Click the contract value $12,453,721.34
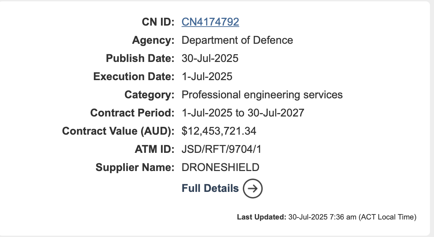 tap(219, 131)
